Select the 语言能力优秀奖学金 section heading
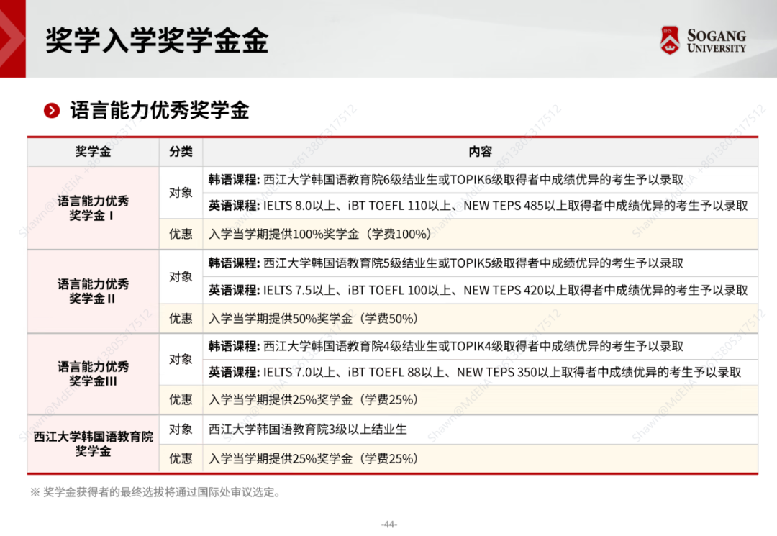The image size is (777, 536). 159,110
